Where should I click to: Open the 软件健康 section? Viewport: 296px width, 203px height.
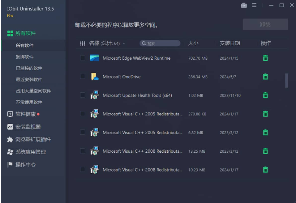pyautogui.click(x=26, y=114)
